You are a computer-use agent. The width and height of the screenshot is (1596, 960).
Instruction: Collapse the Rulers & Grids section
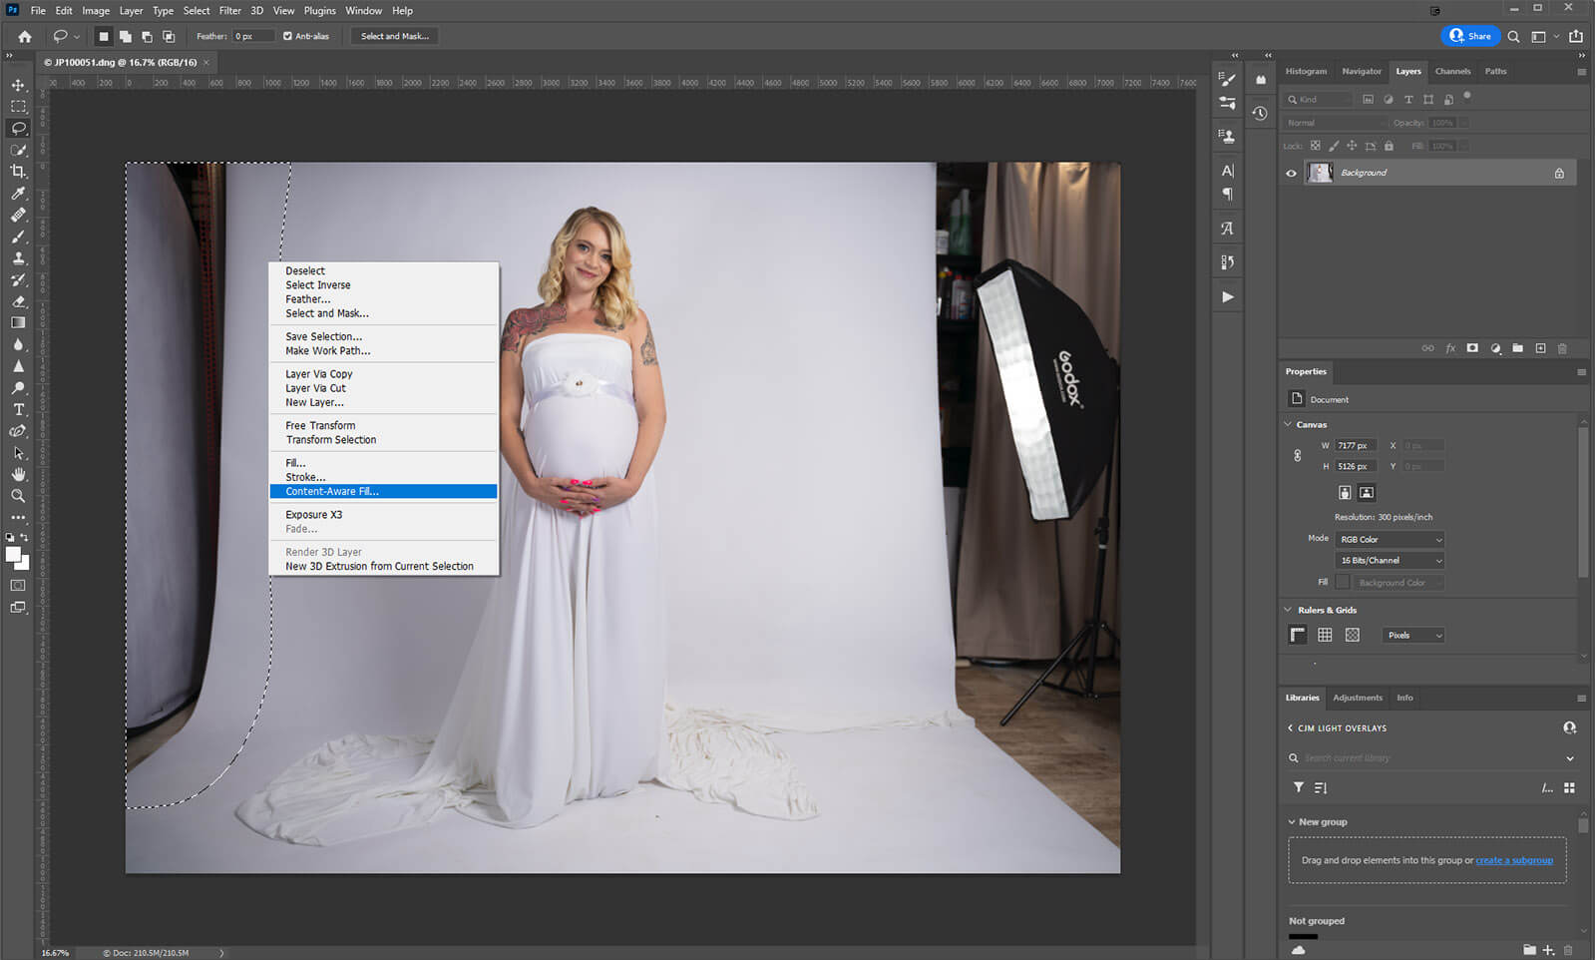coord(1288,610)
